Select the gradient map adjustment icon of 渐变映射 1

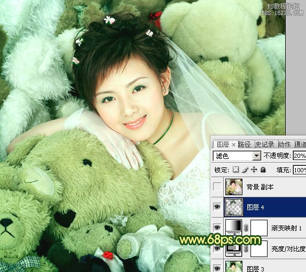[x=233, y=227]
